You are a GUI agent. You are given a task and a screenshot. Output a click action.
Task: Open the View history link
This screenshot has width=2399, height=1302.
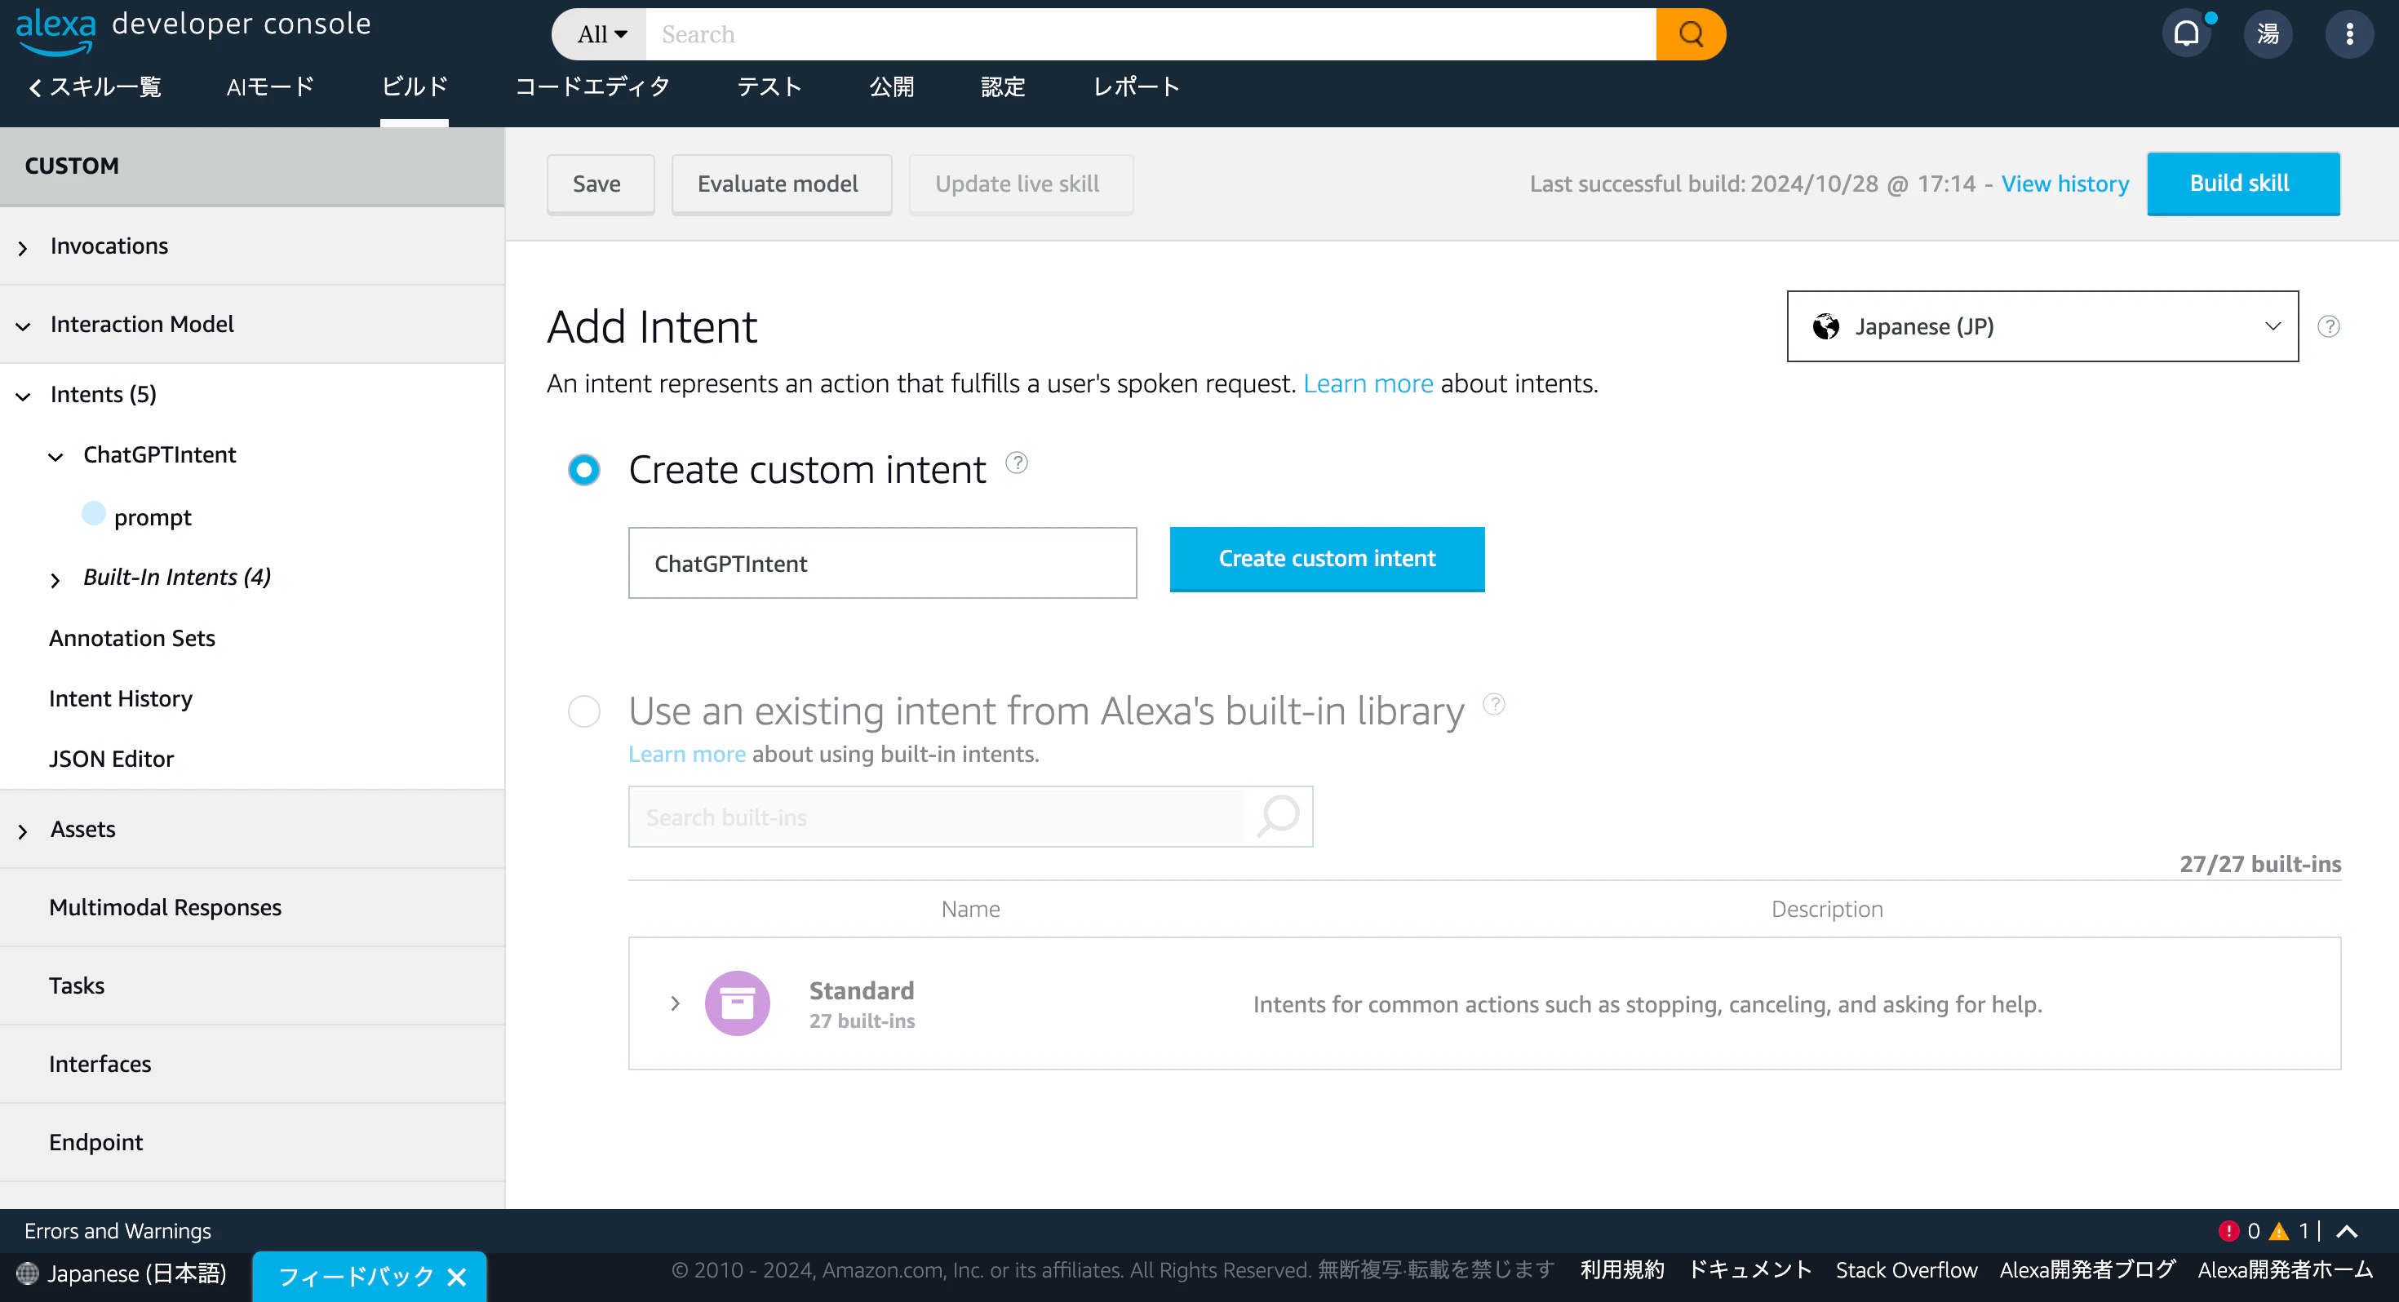pyautogui.click(x=2064, y=184)
